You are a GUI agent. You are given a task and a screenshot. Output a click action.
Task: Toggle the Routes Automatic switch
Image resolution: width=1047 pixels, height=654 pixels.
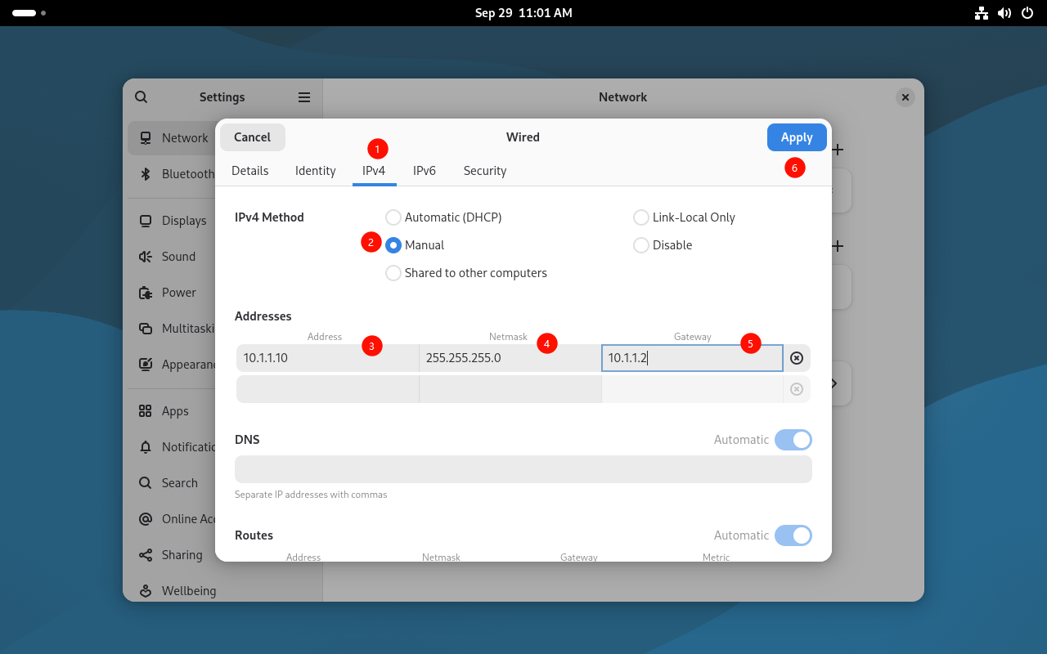[x=793, y=535]
